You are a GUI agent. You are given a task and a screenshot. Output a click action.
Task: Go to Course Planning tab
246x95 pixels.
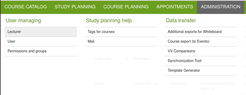tap(126, 7)
